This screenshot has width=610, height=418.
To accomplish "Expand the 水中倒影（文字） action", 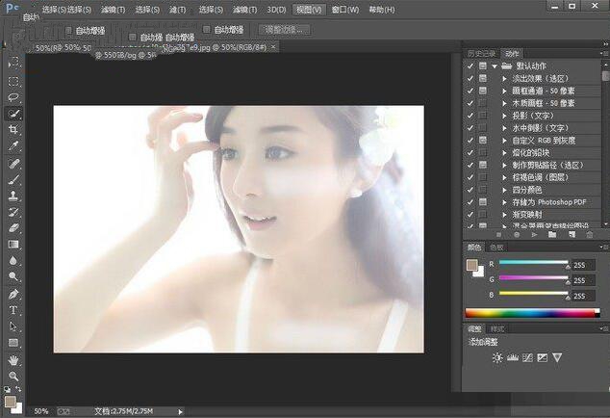I will [x=504, y=128].
